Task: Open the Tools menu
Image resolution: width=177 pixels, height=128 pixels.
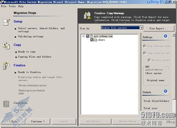Action: pos(12,6)
